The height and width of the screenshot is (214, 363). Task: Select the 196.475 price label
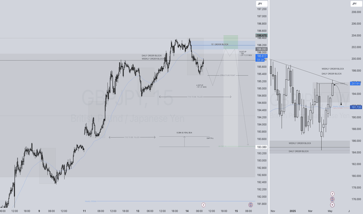[261, 36]
